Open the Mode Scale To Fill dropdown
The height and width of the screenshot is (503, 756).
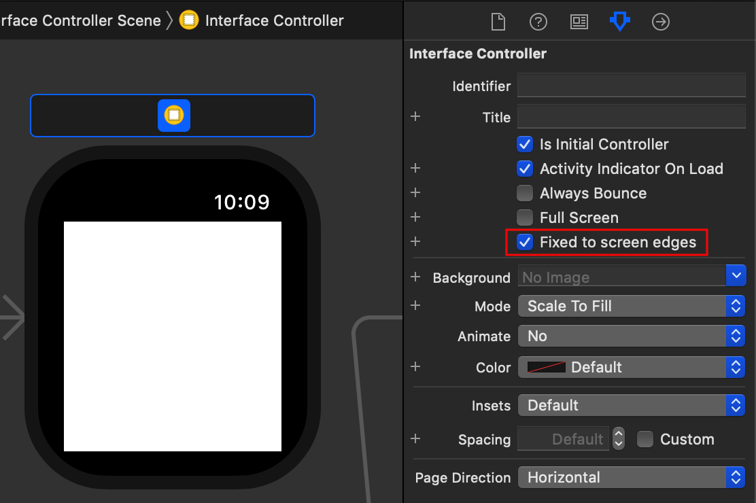coord(632,307)
